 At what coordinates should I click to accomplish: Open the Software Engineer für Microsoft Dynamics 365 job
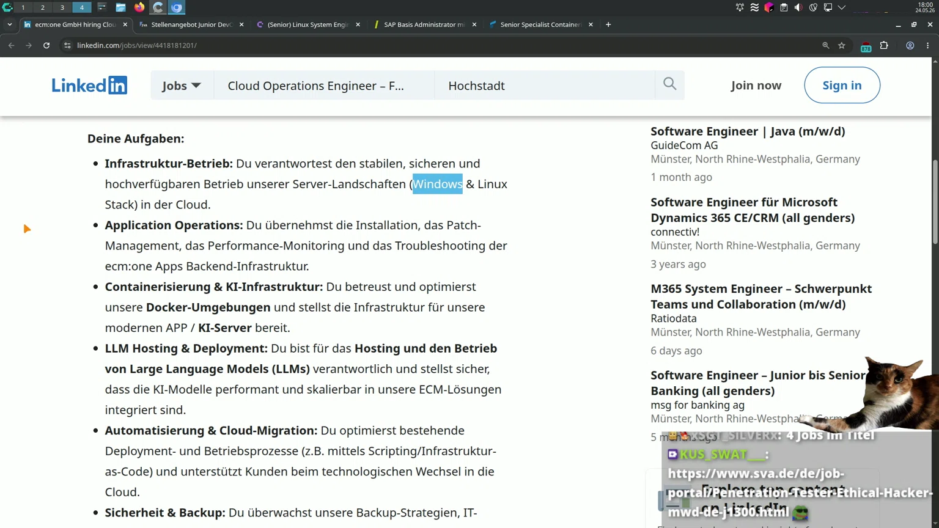click(753, 210)
